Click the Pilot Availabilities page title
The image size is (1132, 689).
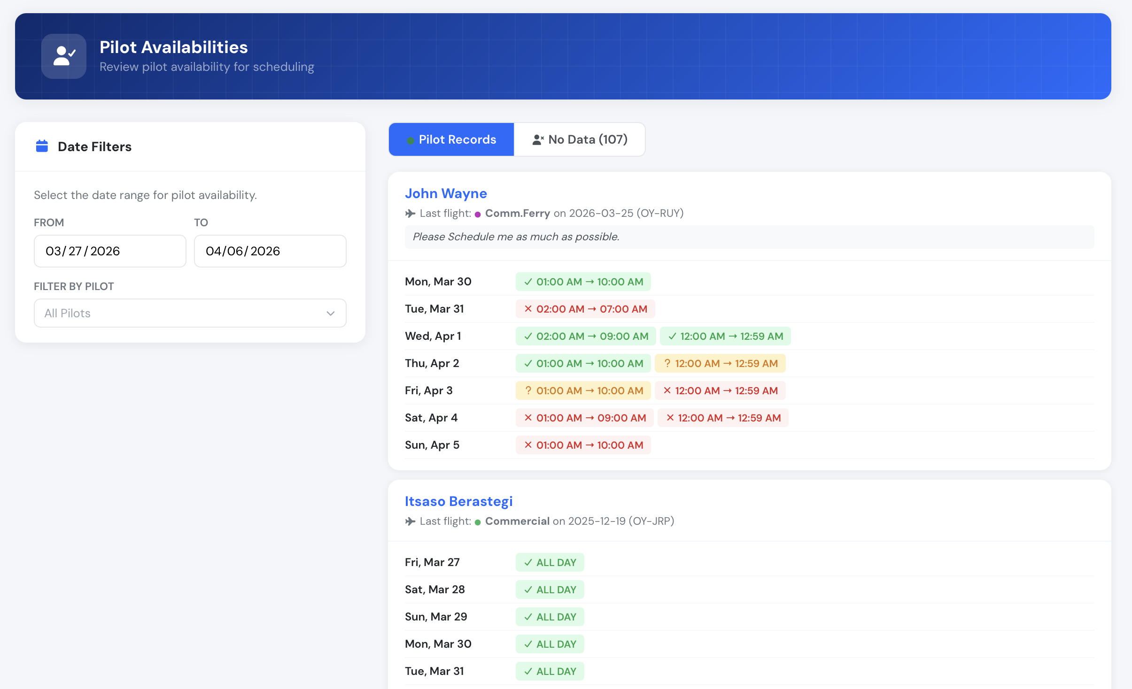tap(174, 47)
